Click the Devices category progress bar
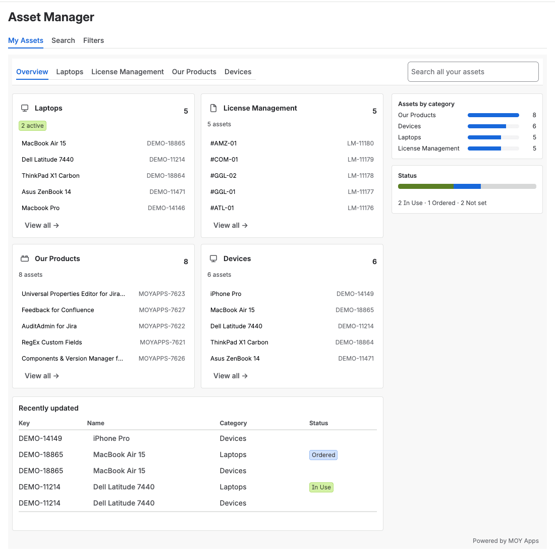The image size is (555, 551). point(493,126)
